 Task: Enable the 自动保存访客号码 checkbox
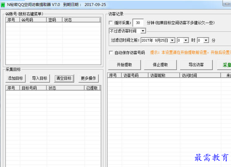111,53
